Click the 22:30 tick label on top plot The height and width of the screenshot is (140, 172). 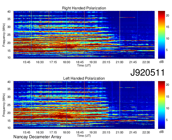[x=146, y=62]
